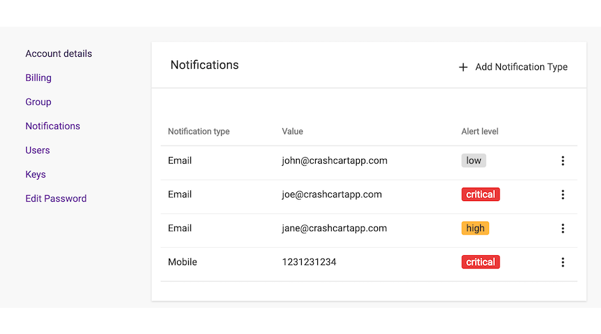Click the low alert level badge
This screenshot has width=601, height=334.
coord(473,161)
